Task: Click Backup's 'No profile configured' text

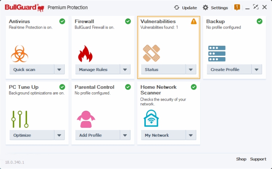Action: point(223,28)
